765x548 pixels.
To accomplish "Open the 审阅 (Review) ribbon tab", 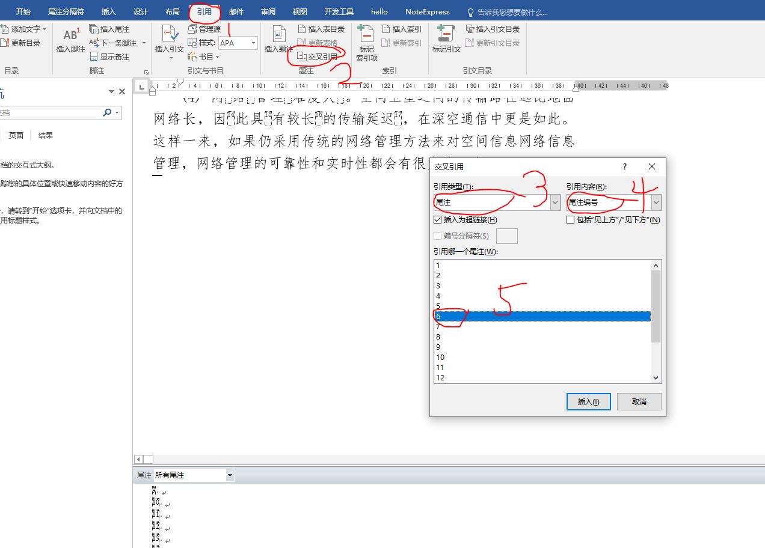I will tap(268, 11).
